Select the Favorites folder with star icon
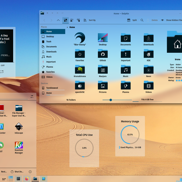Screen dimensions: 182x182 pos(80,54)
